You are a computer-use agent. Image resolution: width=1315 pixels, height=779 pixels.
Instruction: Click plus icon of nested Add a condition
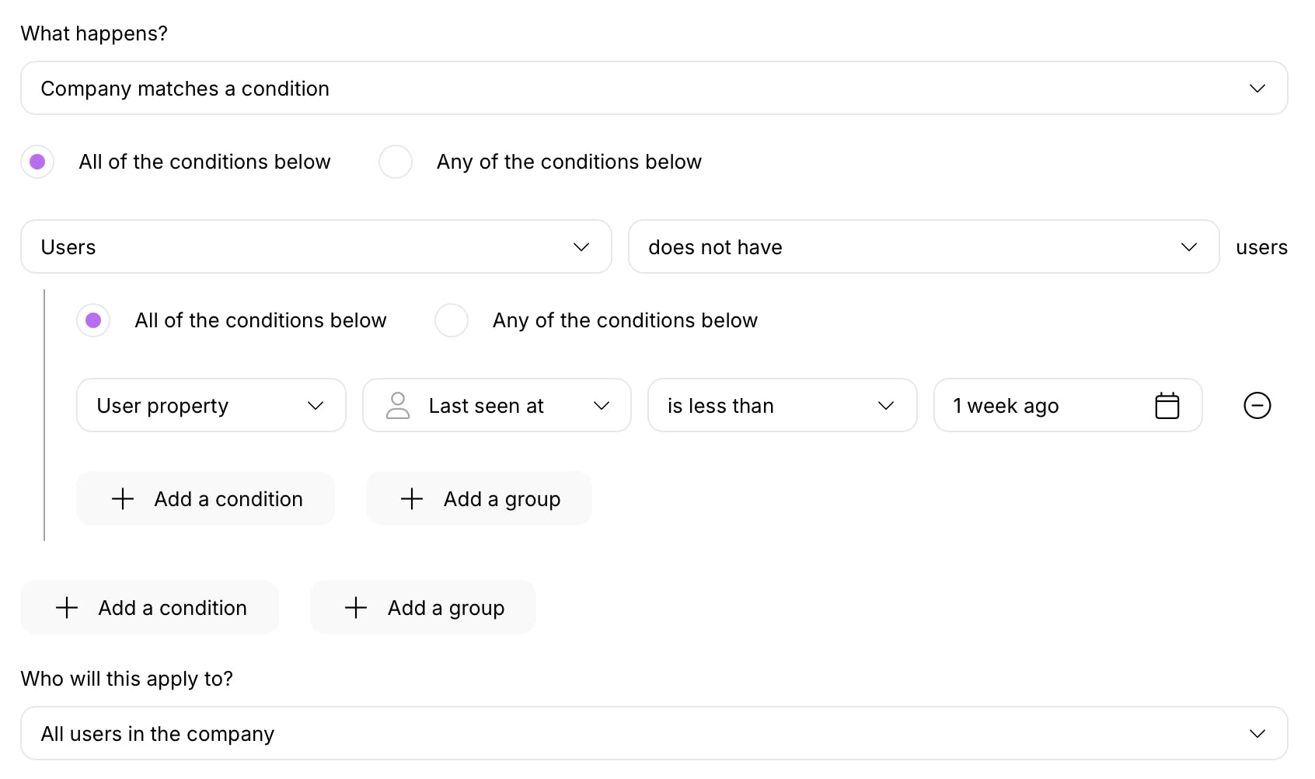123,499
